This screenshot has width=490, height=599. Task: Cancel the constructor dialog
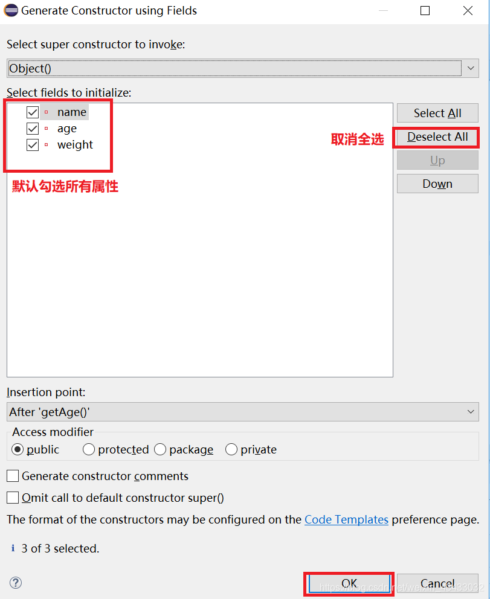click(x=437, y=583)
